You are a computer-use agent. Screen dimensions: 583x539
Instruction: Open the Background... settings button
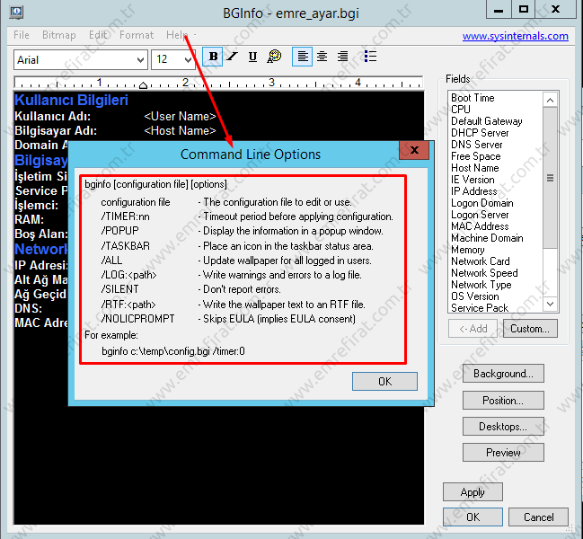pos(503,374)
